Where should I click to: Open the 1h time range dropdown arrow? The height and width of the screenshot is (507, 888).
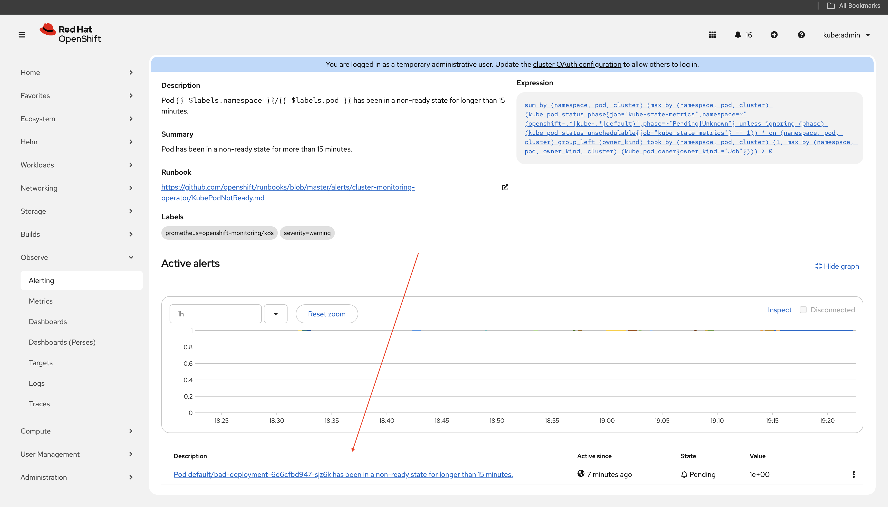[x=275, y=314]
